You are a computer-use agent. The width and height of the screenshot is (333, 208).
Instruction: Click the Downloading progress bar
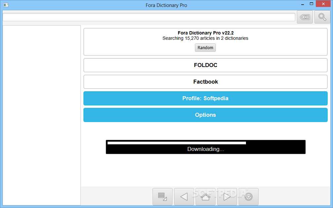click(206, 147)
